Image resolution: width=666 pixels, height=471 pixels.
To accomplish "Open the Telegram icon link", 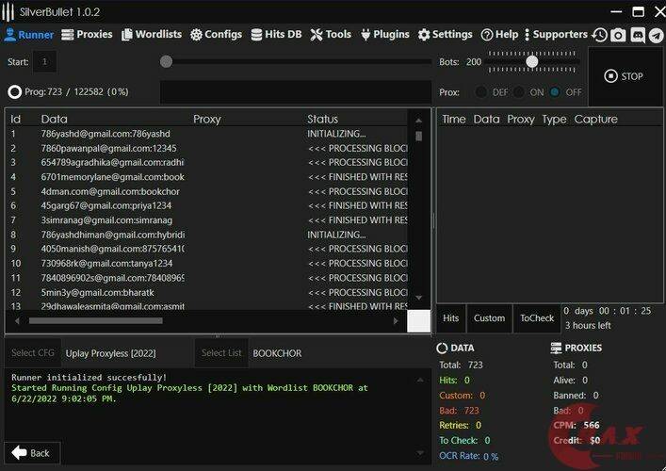I will pyautogui.click(x=657, y=35).
